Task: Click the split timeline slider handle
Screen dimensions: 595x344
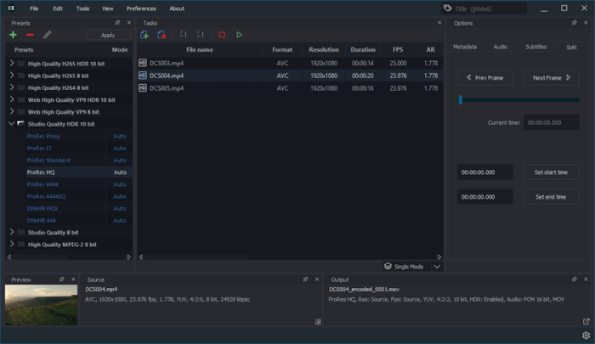Action: (x=461, y=100)
